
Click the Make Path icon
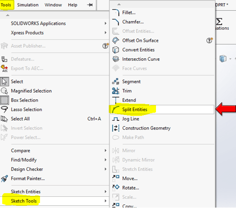(x=116, y=137)
